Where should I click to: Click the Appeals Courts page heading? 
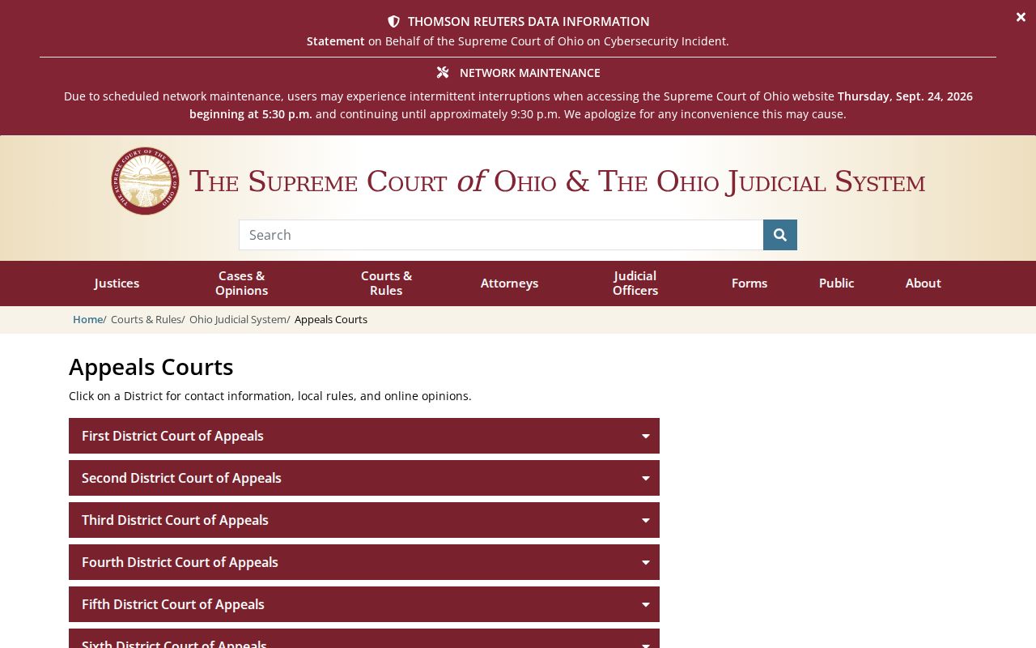pyautogui.click(x=151, y=367)
